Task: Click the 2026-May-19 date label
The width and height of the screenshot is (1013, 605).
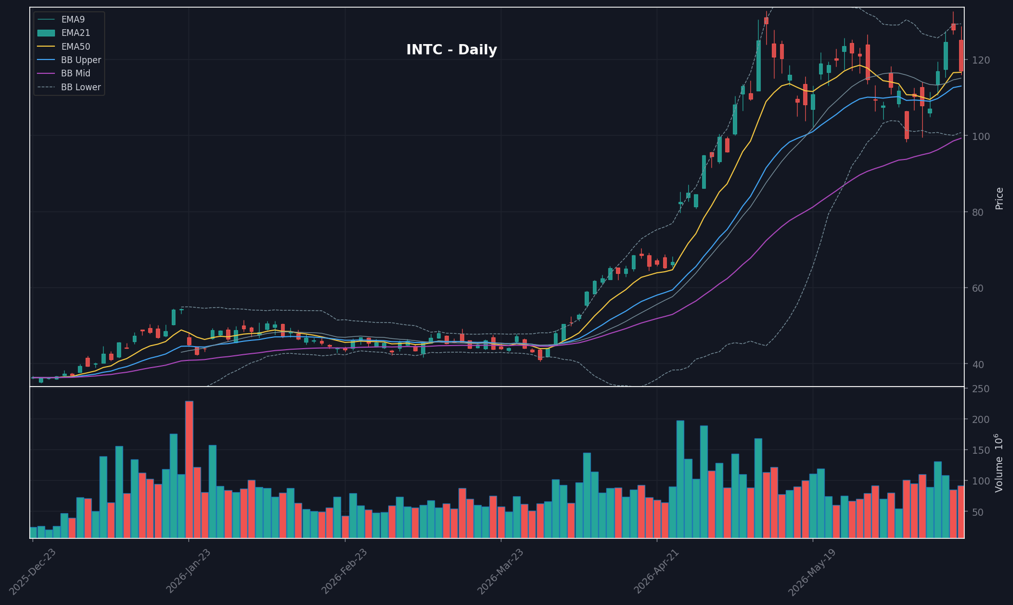Action: click(x=812, y=572)
